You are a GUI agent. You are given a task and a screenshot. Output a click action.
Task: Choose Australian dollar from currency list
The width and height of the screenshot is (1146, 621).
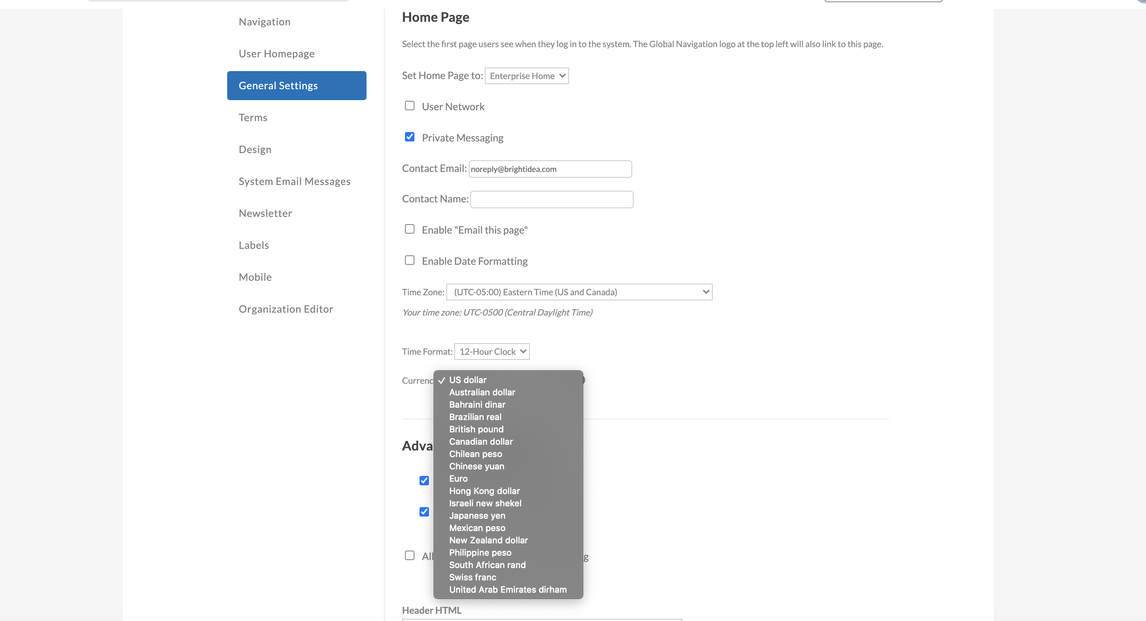tap(508, 392)
